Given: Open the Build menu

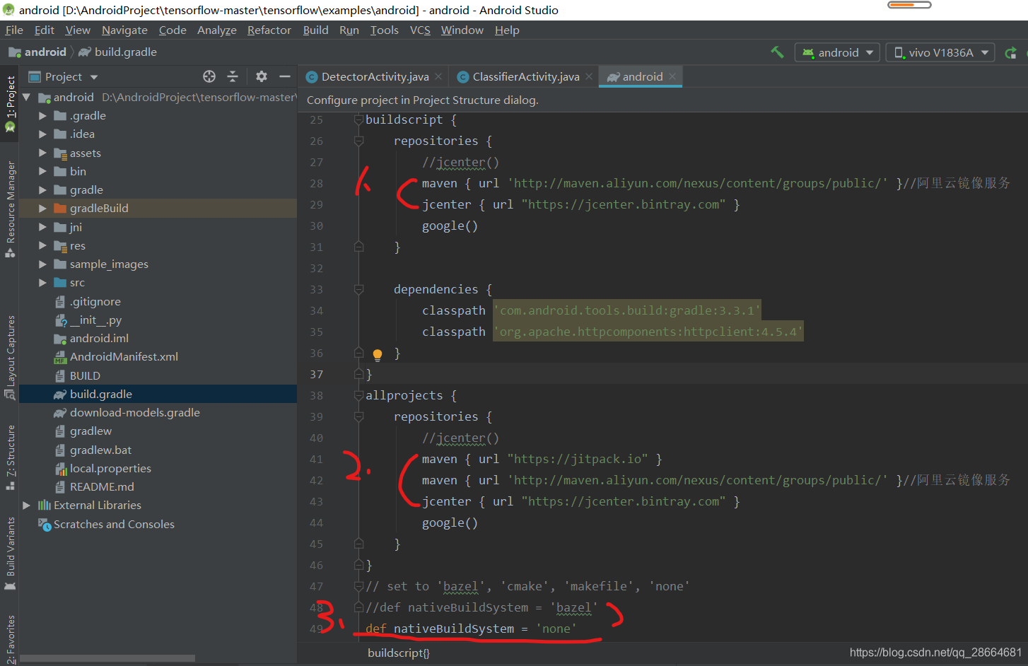Looking at the screenshot, I should point(315,30).
